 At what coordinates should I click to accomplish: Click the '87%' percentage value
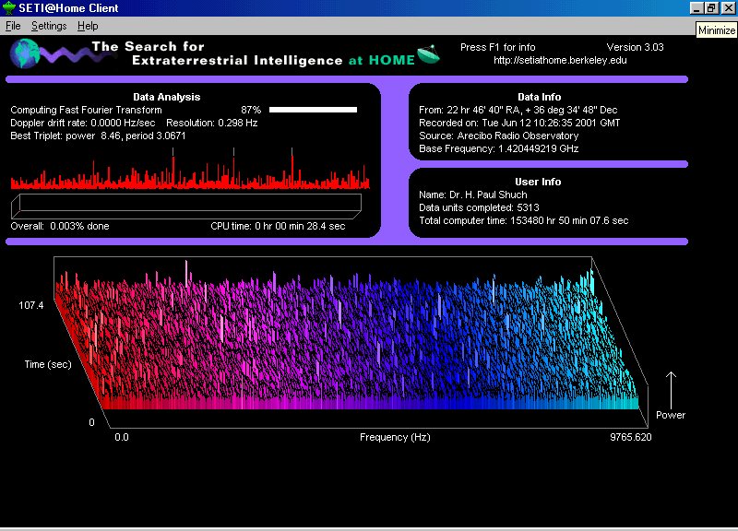click(251, 110)
